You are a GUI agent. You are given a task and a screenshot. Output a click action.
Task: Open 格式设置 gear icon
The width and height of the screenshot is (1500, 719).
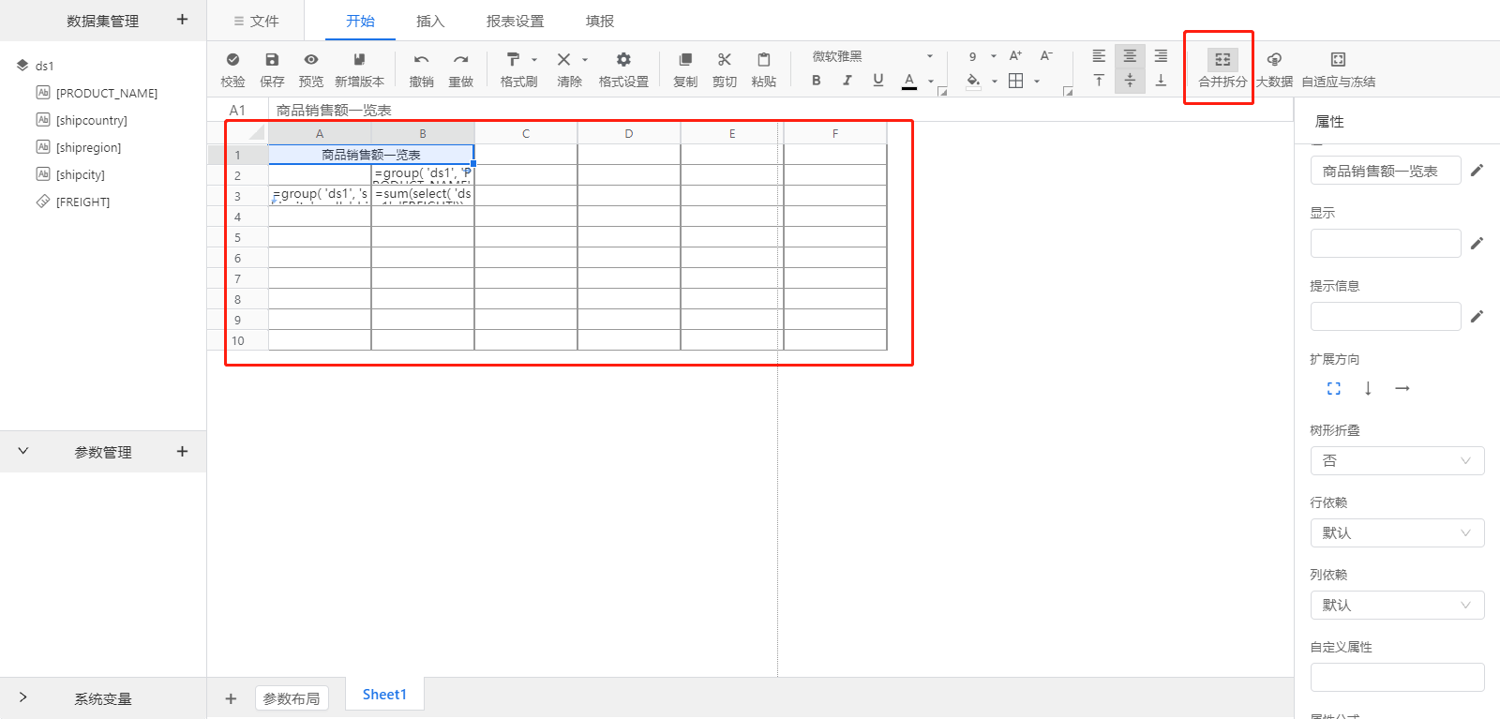pos(623,60)
